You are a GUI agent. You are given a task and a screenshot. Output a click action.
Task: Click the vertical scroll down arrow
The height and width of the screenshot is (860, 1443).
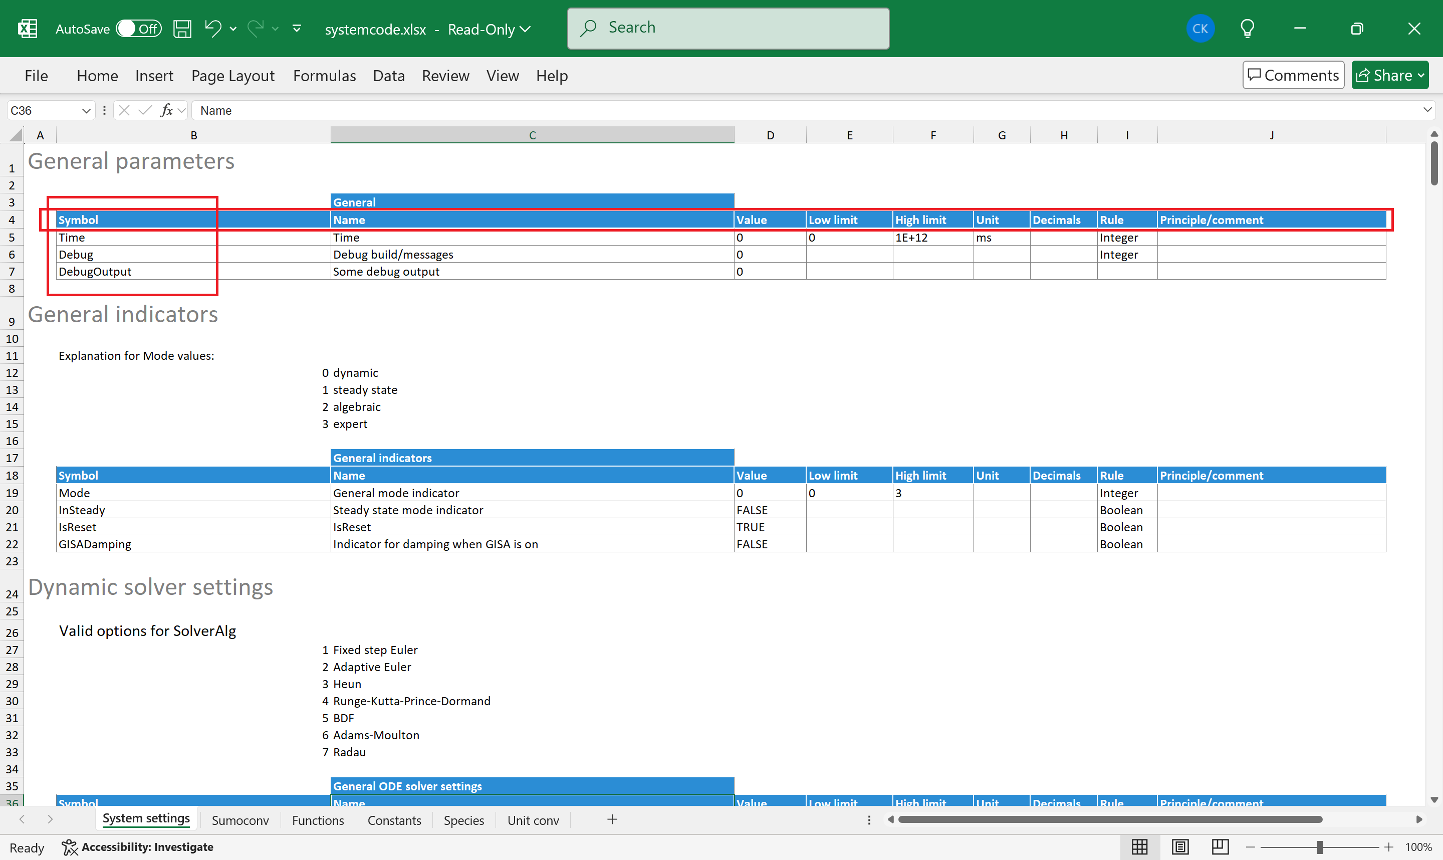(x=1434, y=800)
